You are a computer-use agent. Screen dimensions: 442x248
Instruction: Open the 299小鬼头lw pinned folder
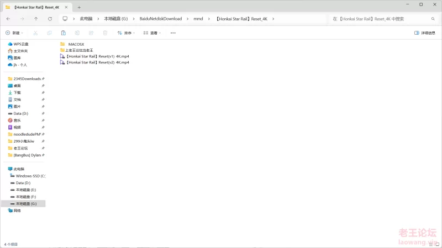pos(21,141)
